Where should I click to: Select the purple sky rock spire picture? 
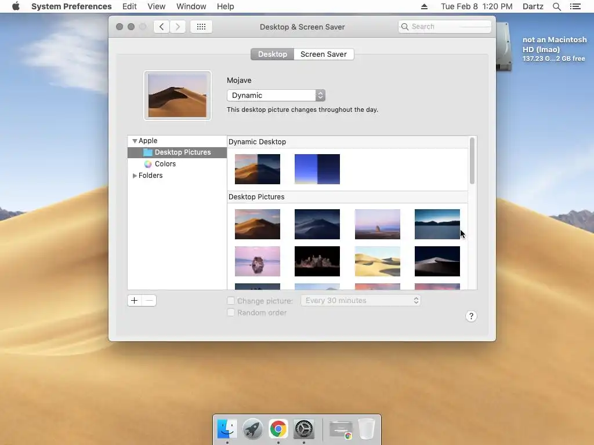(377, 224)
